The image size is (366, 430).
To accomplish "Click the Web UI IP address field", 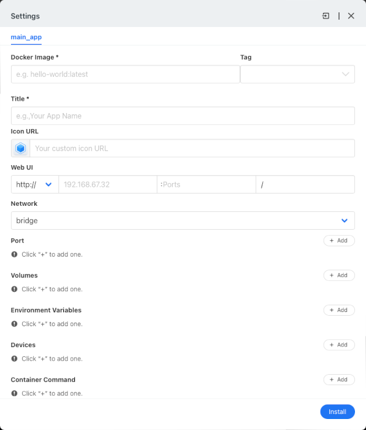I will pyautogui.click(x=107, y=184).
